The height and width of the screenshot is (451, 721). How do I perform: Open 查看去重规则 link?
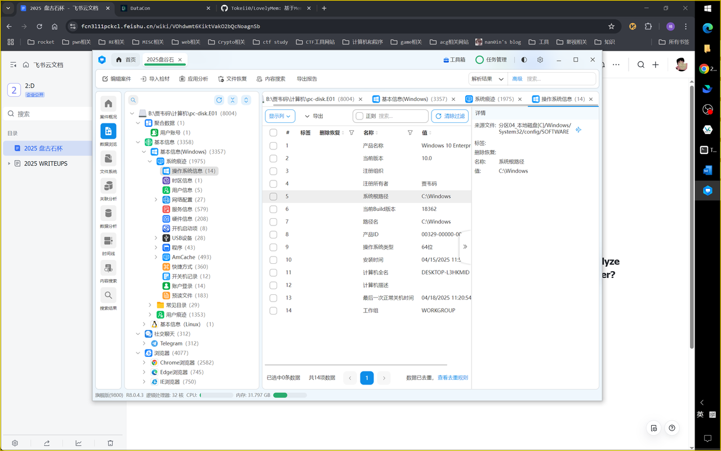pyautogui.click(x=453, y=378)
